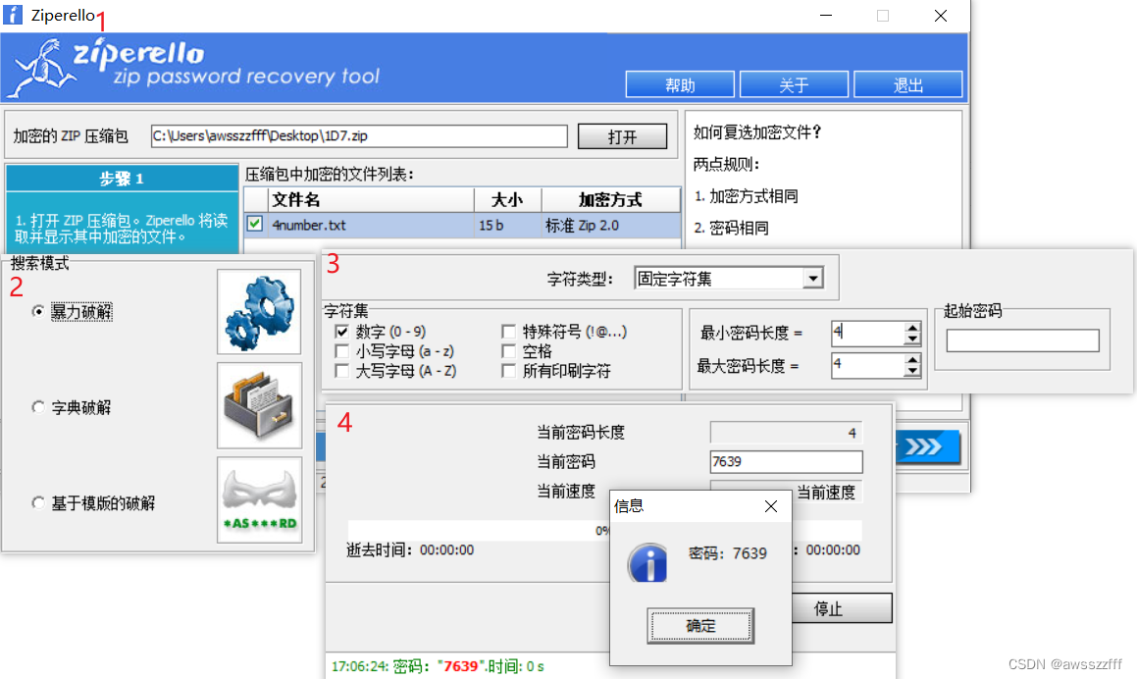
Task: Minimize the Ziperello window
Action: pyautogui.click(x=826, y=16)
